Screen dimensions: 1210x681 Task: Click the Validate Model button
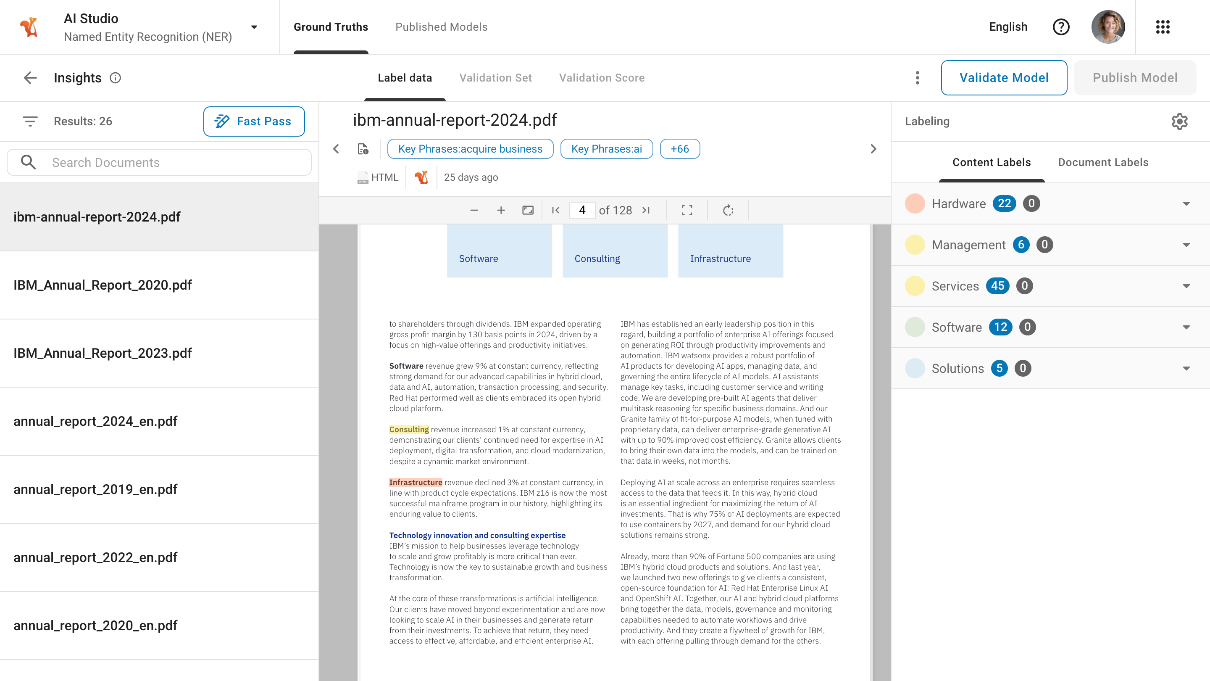[1004, 77]
